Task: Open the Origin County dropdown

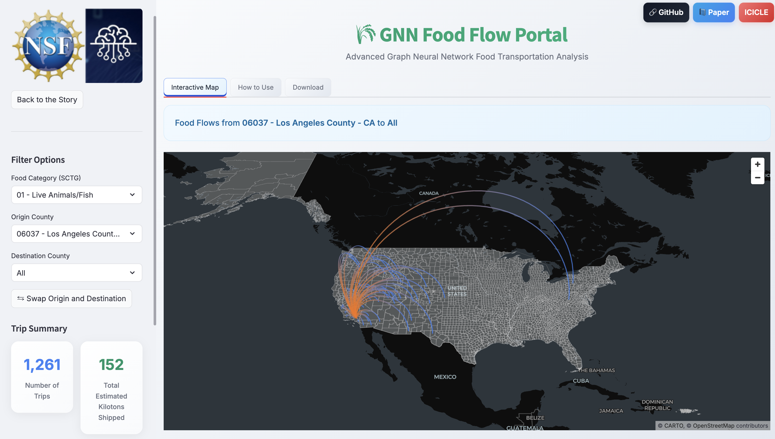Action: coord(76,234)
